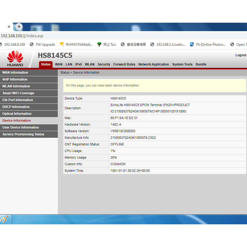247x247 pixels.
Task: Open the FW Upgrade bookmark
Action: tap(42, 45)
